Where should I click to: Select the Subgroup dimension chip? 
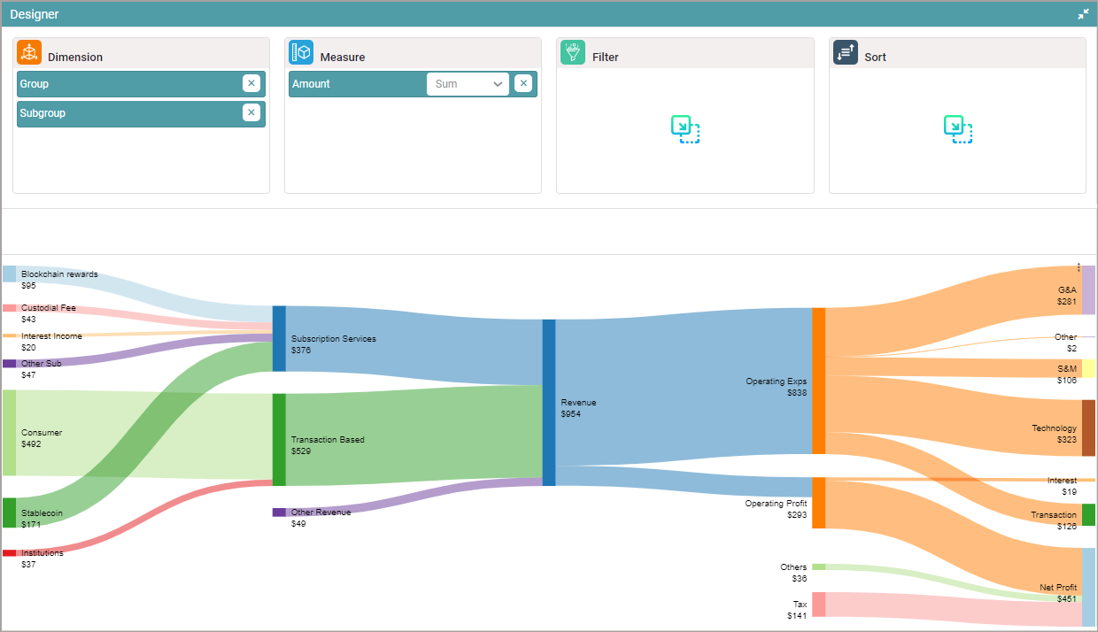tap(124, 113)
